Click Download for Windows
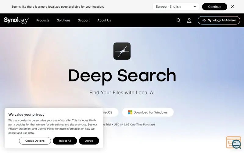Image resolution: width=244 pixels, height=153 pixels. pyautogui.click(x=148, y=112)
